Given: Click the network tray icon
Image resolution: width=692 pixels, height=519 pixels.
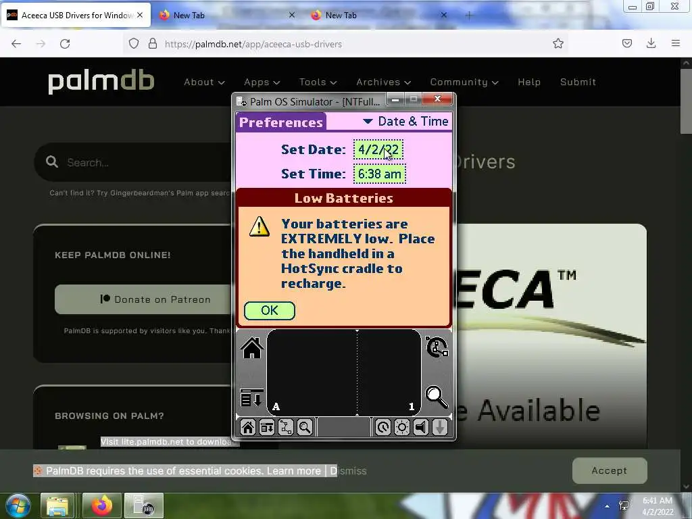Looking at the screenshot, I should (624, 505).
